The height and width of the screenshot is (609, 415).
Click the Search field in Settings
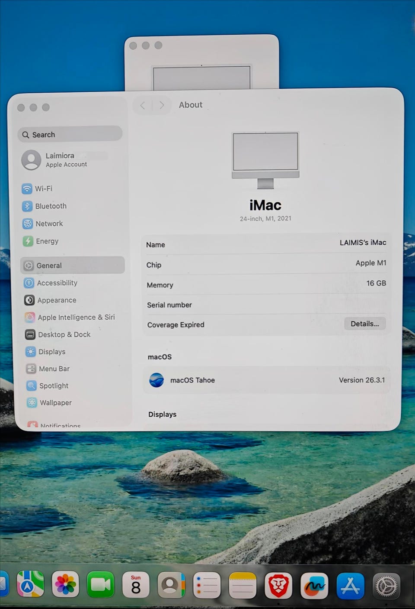(70, 134)
